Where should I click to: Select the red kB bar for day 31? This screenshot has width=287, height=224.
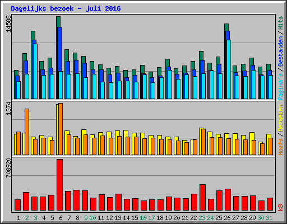point(270,204)
